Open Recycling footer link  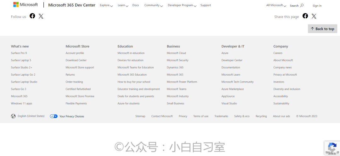(261, 116)
